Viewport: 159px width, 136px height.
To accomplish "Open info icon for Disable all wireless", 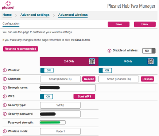I will 109,51.
